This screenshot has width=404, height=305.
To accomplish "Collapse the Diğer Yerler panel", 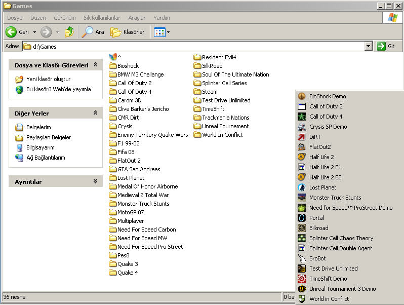I will [95, 113].
